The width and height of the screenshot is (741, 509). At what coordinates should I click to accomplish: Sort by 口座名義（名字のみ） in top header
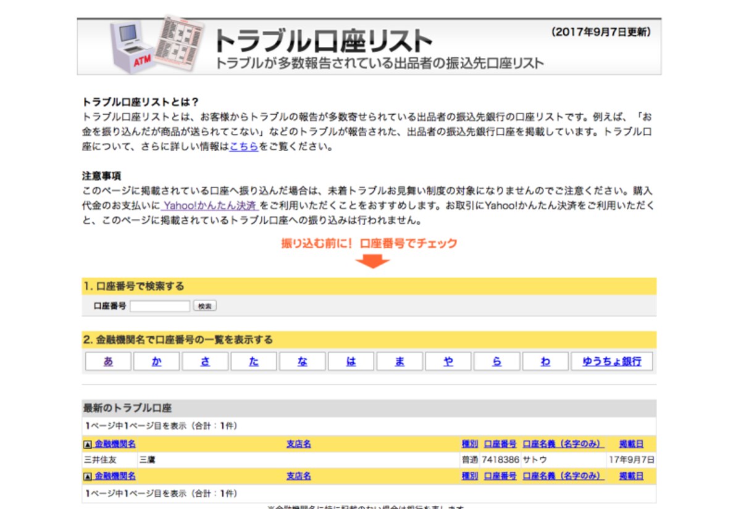563,444
